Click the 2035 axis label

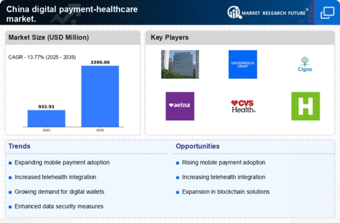(100, 130)
